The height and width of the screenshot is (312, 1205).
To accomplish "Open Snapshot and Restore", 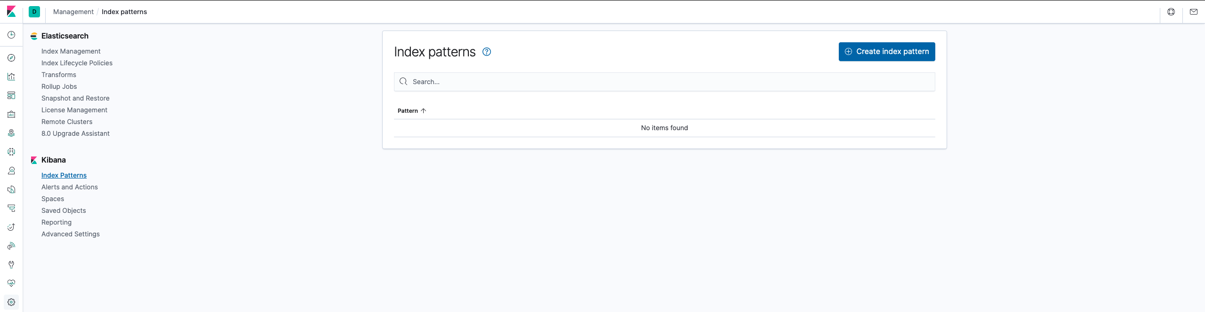I will point(75,98).
